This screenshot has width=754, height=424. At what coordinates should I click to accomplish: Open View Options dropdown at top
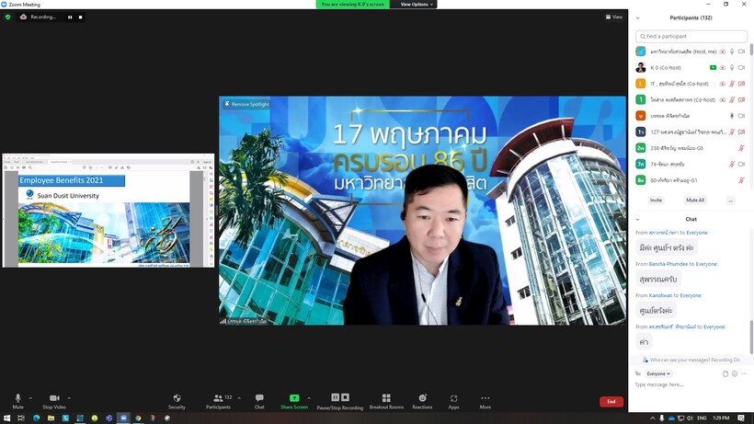(417, 5)
